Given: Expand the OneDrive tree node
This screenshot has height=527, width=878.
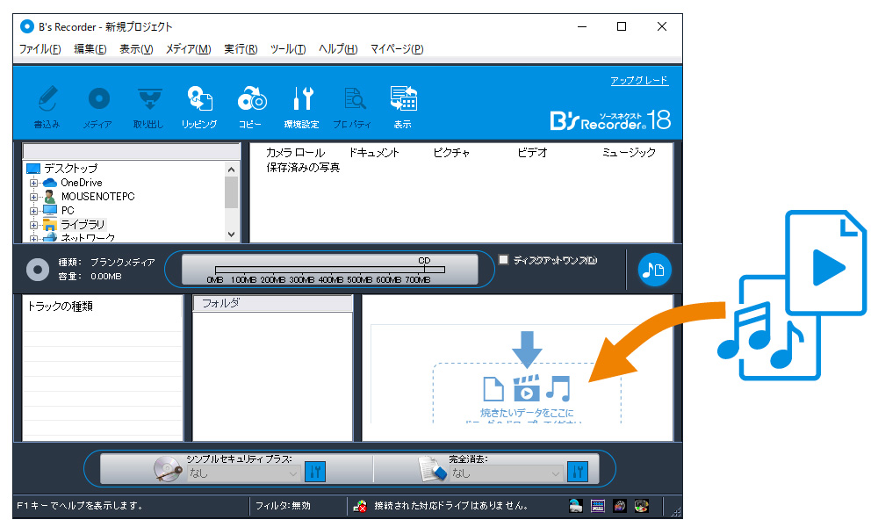Looking at the screenshot, I should pyautogui.click(x=34, y=183).
